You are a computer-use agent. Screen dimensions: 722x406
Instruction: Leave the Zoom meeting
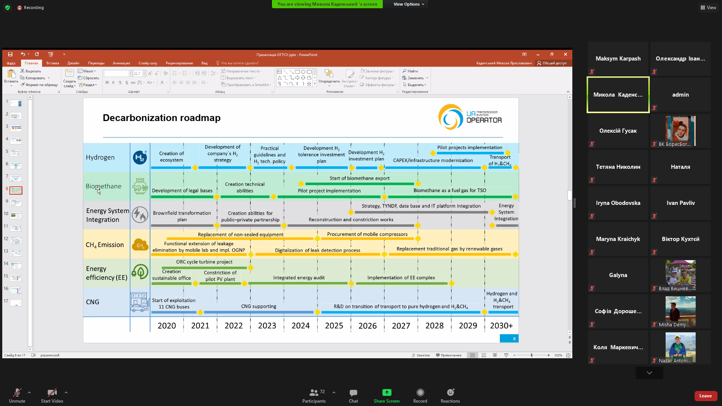click(x=705, y=396)
